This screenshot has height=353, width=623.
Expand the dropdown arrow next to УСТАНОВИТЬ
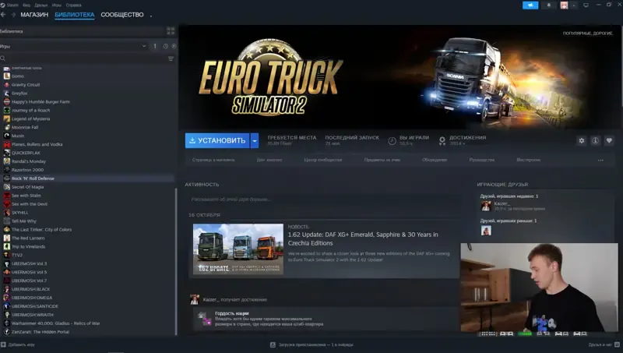(255, 141)
